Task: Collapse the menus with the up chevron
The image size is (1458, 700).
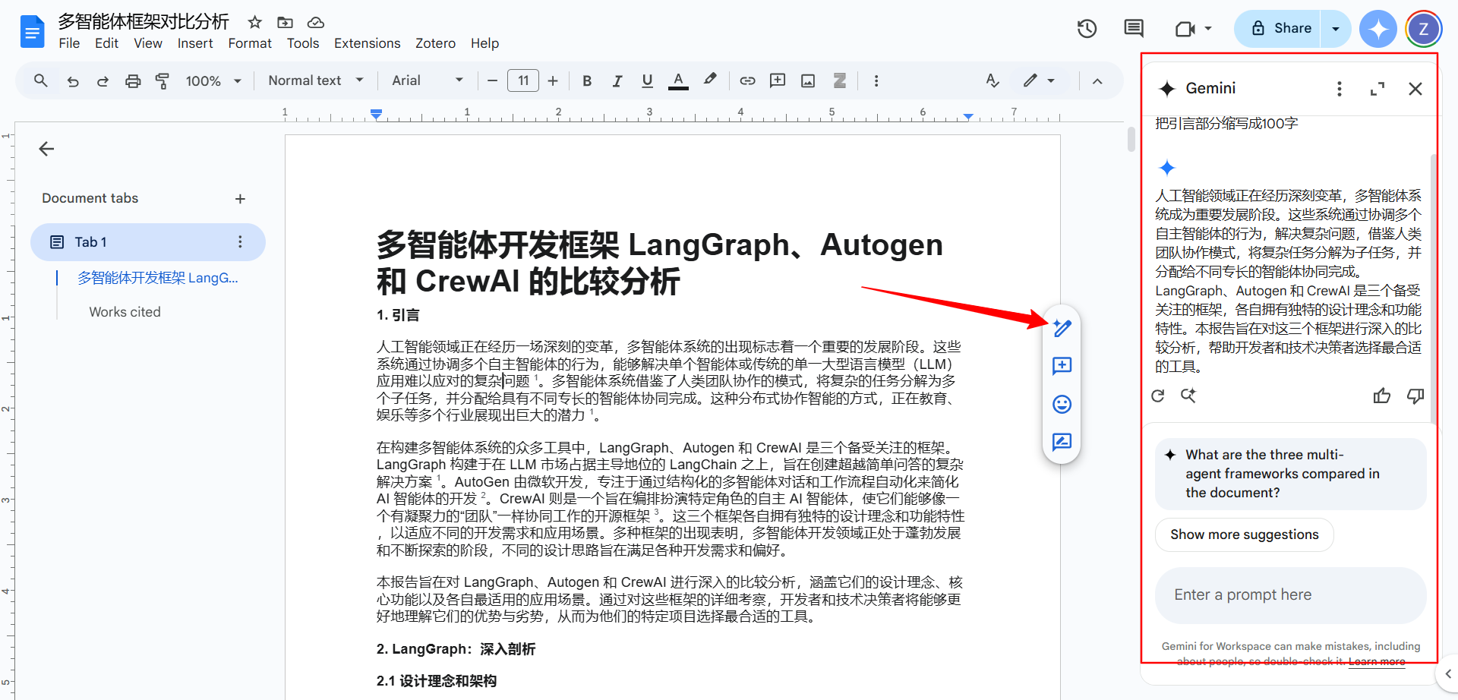Action: [1097, 80]
